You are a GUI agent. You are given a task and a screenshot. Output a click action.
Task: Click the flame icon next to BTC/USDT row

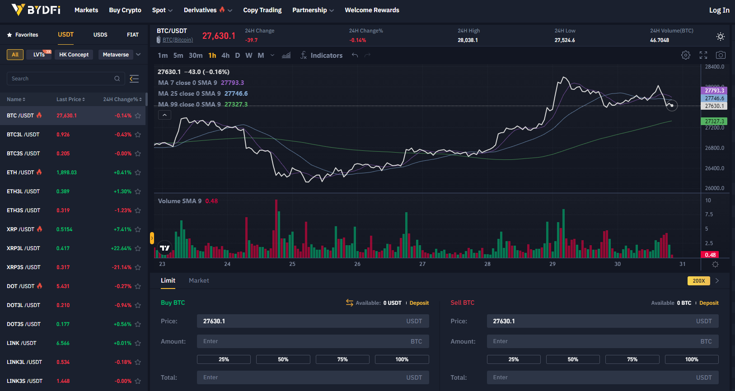pos(39,115)
